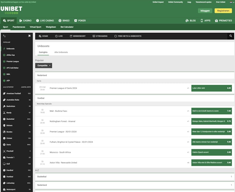Expand the Basketbal A-Z section
The image size is (235, 192).
coord(135,176)
